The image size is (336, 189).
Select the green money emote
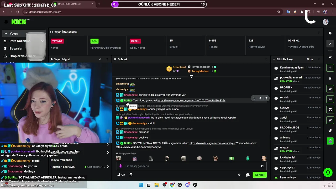(232, 158)
